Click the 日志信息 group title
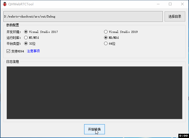This screenshot has width=189, height=138. [x=13, y=62]
